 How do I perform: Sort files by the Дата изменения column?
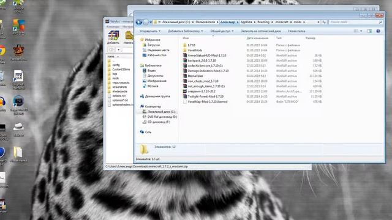(257, 38)
